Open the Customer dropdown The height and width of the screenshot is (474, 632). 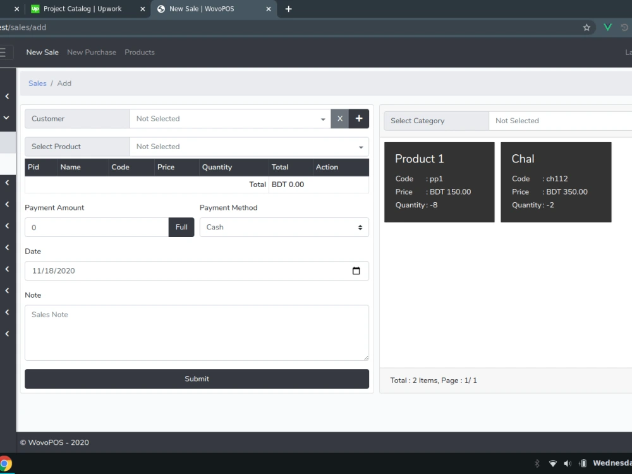click(230, 119)
